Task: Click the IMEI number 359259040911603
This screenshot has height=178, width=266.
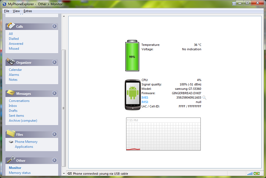Action: click(x=189, y=98)
